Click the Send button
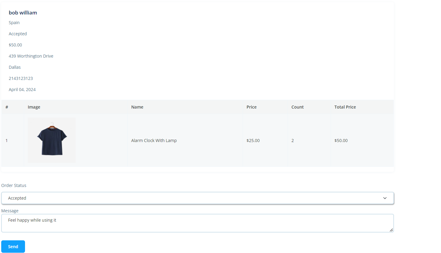 pos(13,246)
